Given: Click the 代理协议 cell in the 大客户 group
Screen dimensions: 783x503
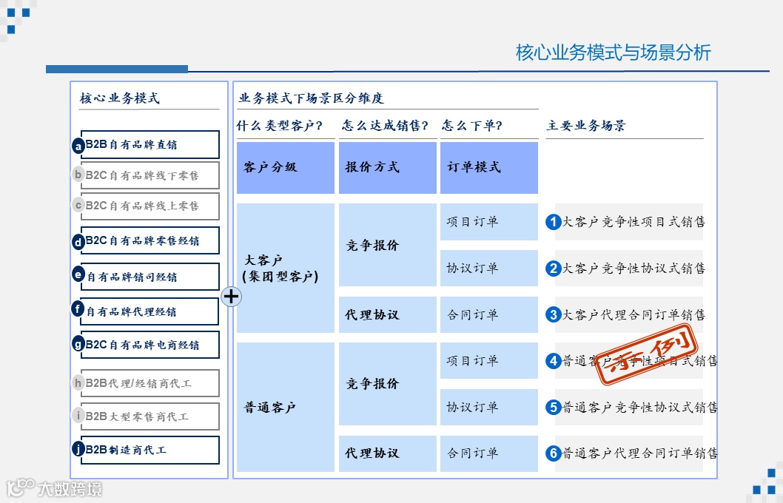Looking at the screenshot, I should click(x=388, y=315).
